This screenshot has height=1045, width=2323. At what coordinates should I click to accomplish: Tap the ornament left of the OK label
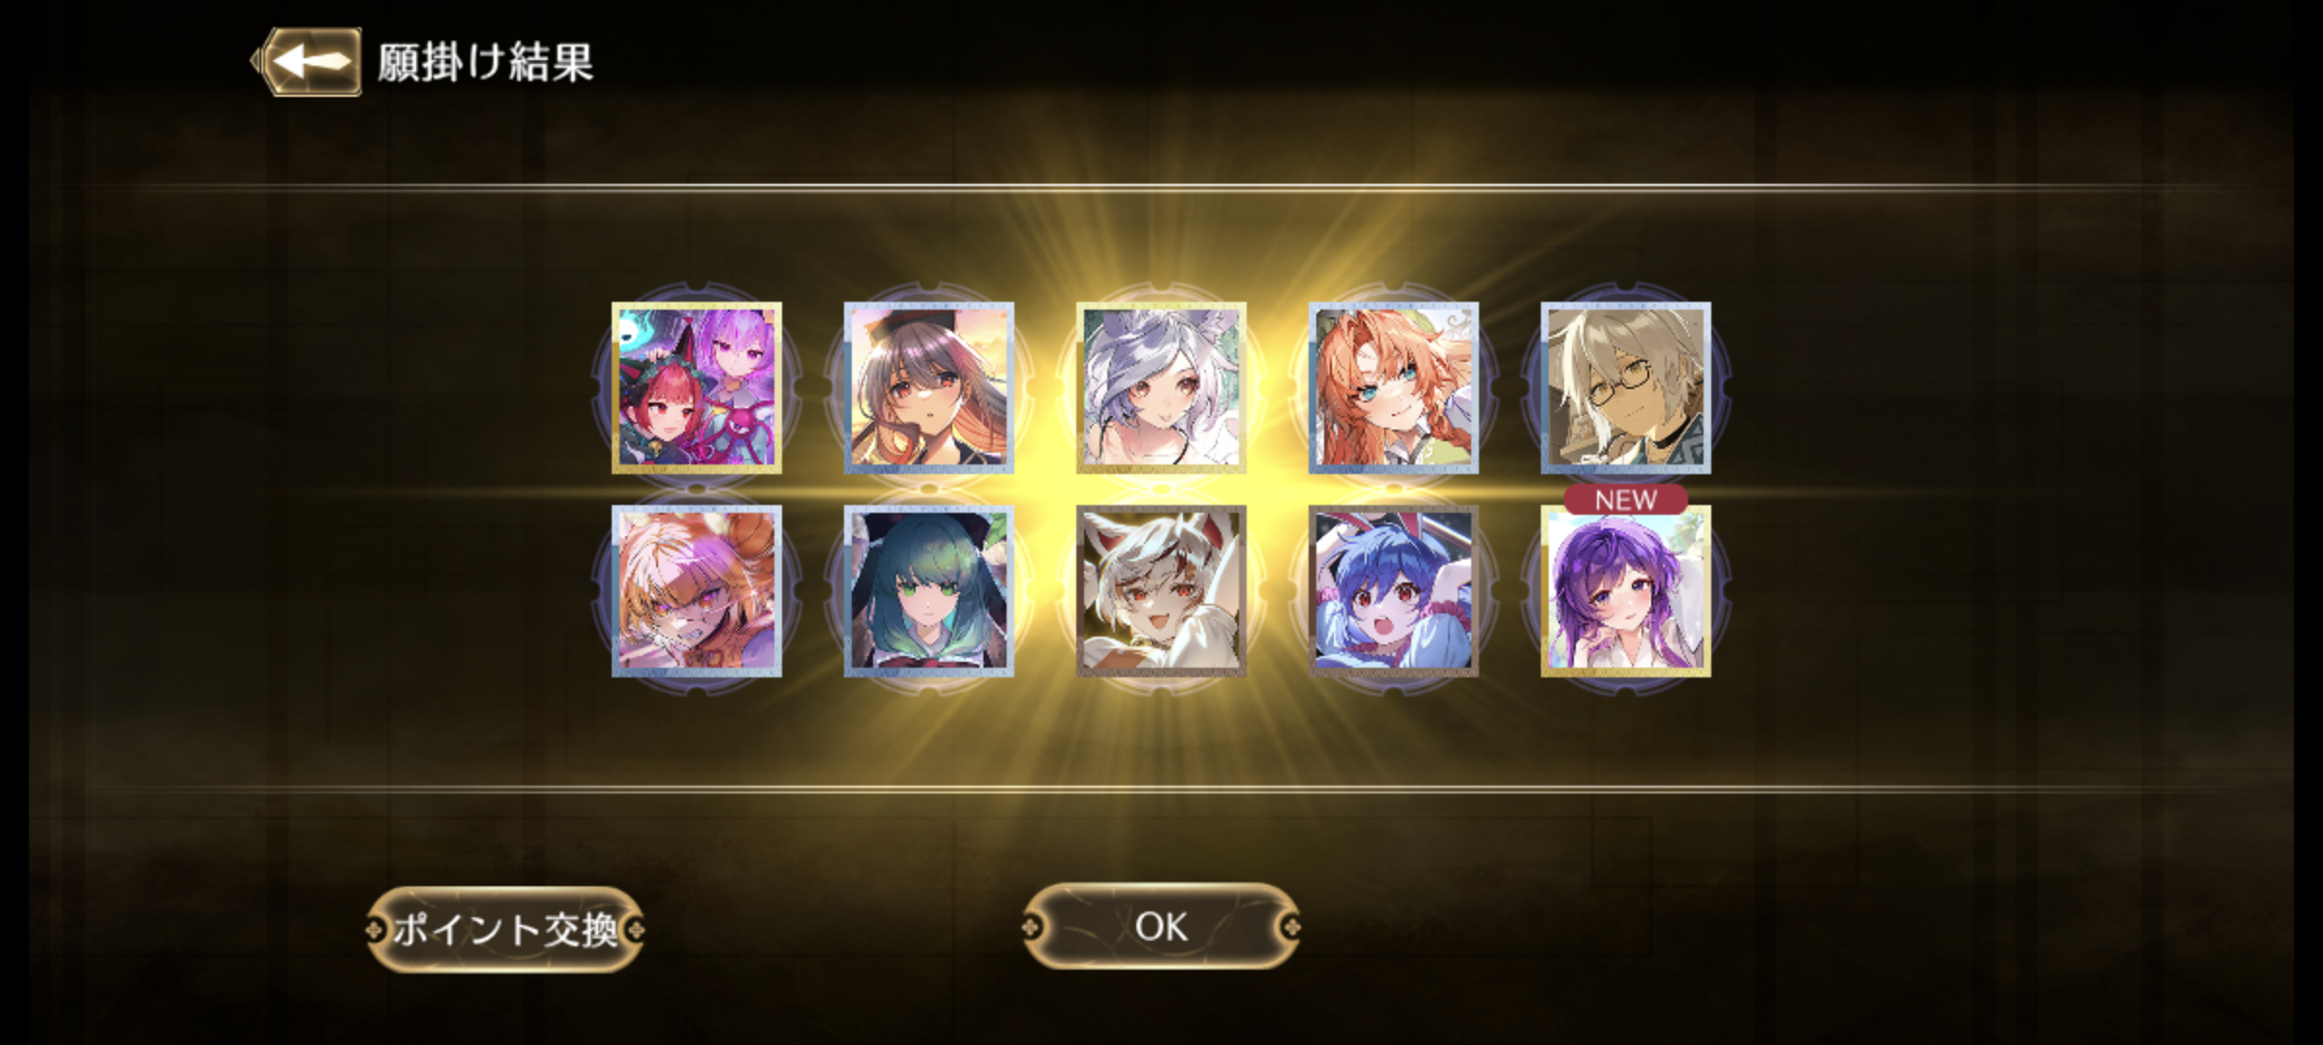(1032, 928)
